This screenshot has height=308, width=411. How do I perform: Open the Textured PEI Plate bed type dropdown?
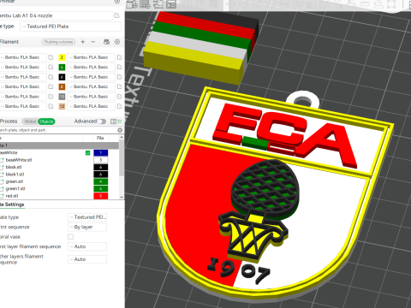click(70, 27)
